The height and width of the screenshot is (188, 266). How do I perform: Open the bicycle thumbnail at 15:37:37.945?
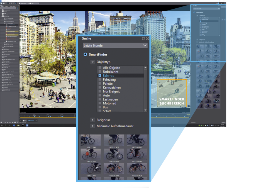click(91, 169)
